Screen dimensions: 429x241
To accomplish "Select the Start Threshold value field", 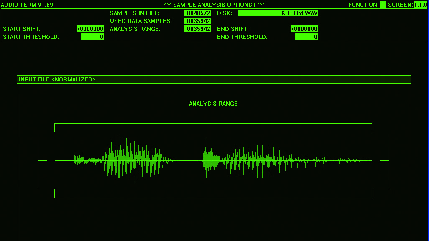I will [92, 37].
